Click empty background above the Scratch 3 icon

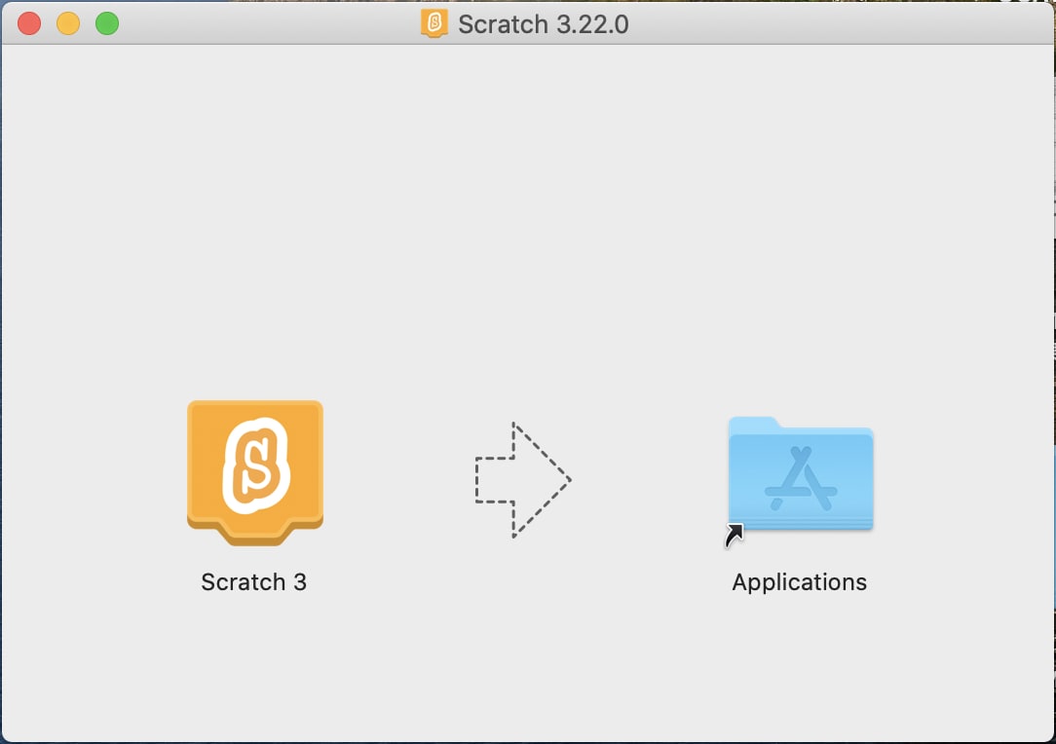point(254,243)
